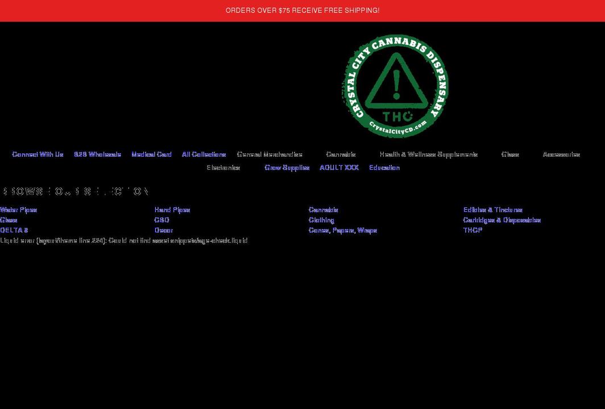Enter the ADULT XXX section
605x409 pixels.
tap(339, 168)
